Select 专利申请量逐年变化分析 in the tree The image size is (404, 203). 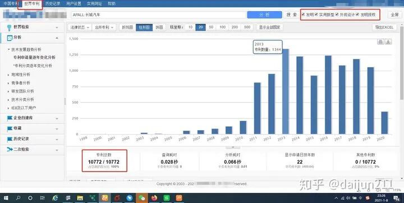coord(34,57)
